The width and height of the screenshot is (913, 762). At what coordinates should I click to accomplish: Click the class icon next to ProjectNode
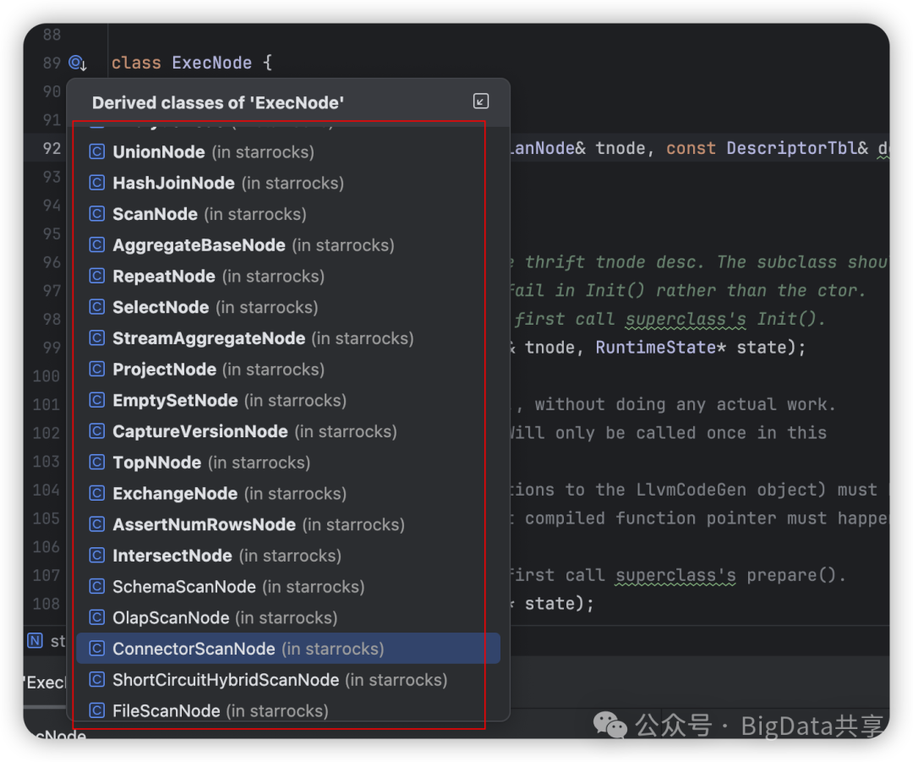click(96, 370)
